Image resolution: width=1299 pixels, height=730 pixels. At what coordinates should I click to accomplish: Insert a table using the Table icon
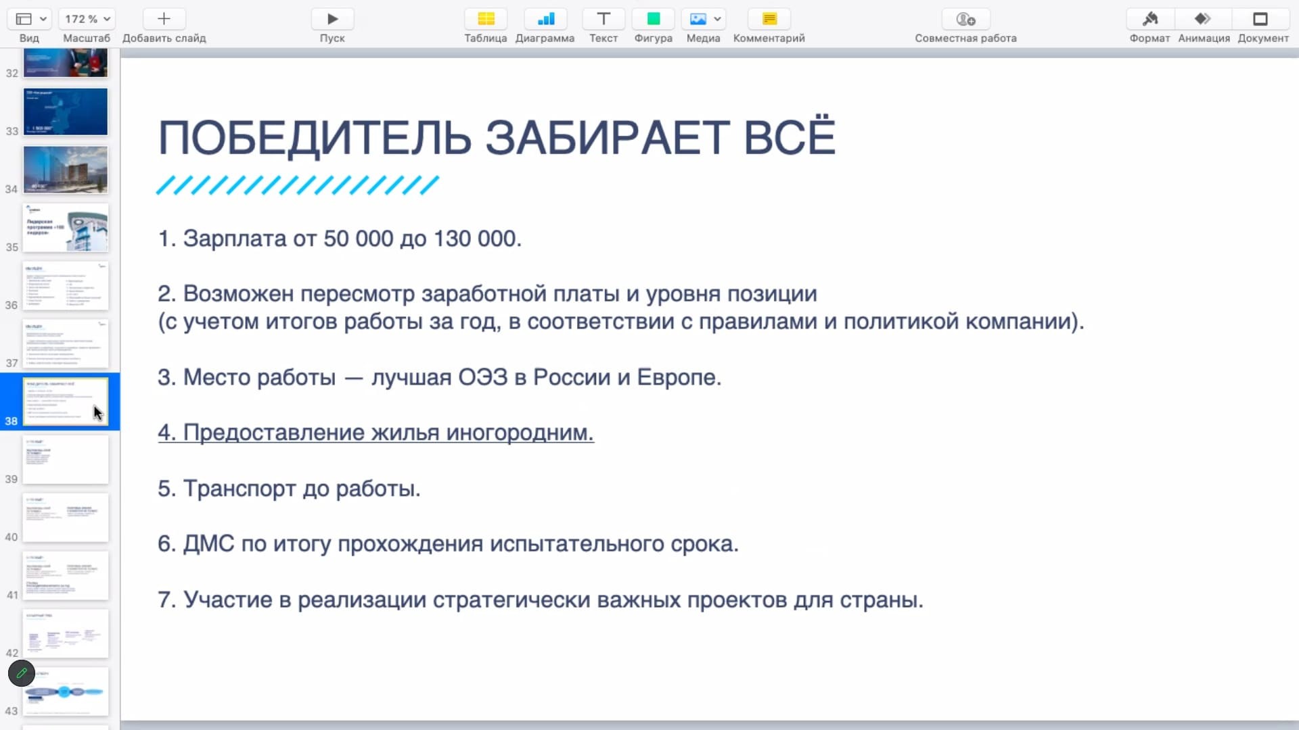tap(486, 19)
